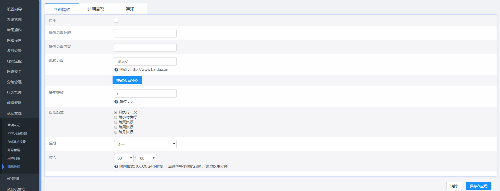Enable the 启用 checkbox
This screenshot has height=191, width=500.
click(x=116, y=20)
